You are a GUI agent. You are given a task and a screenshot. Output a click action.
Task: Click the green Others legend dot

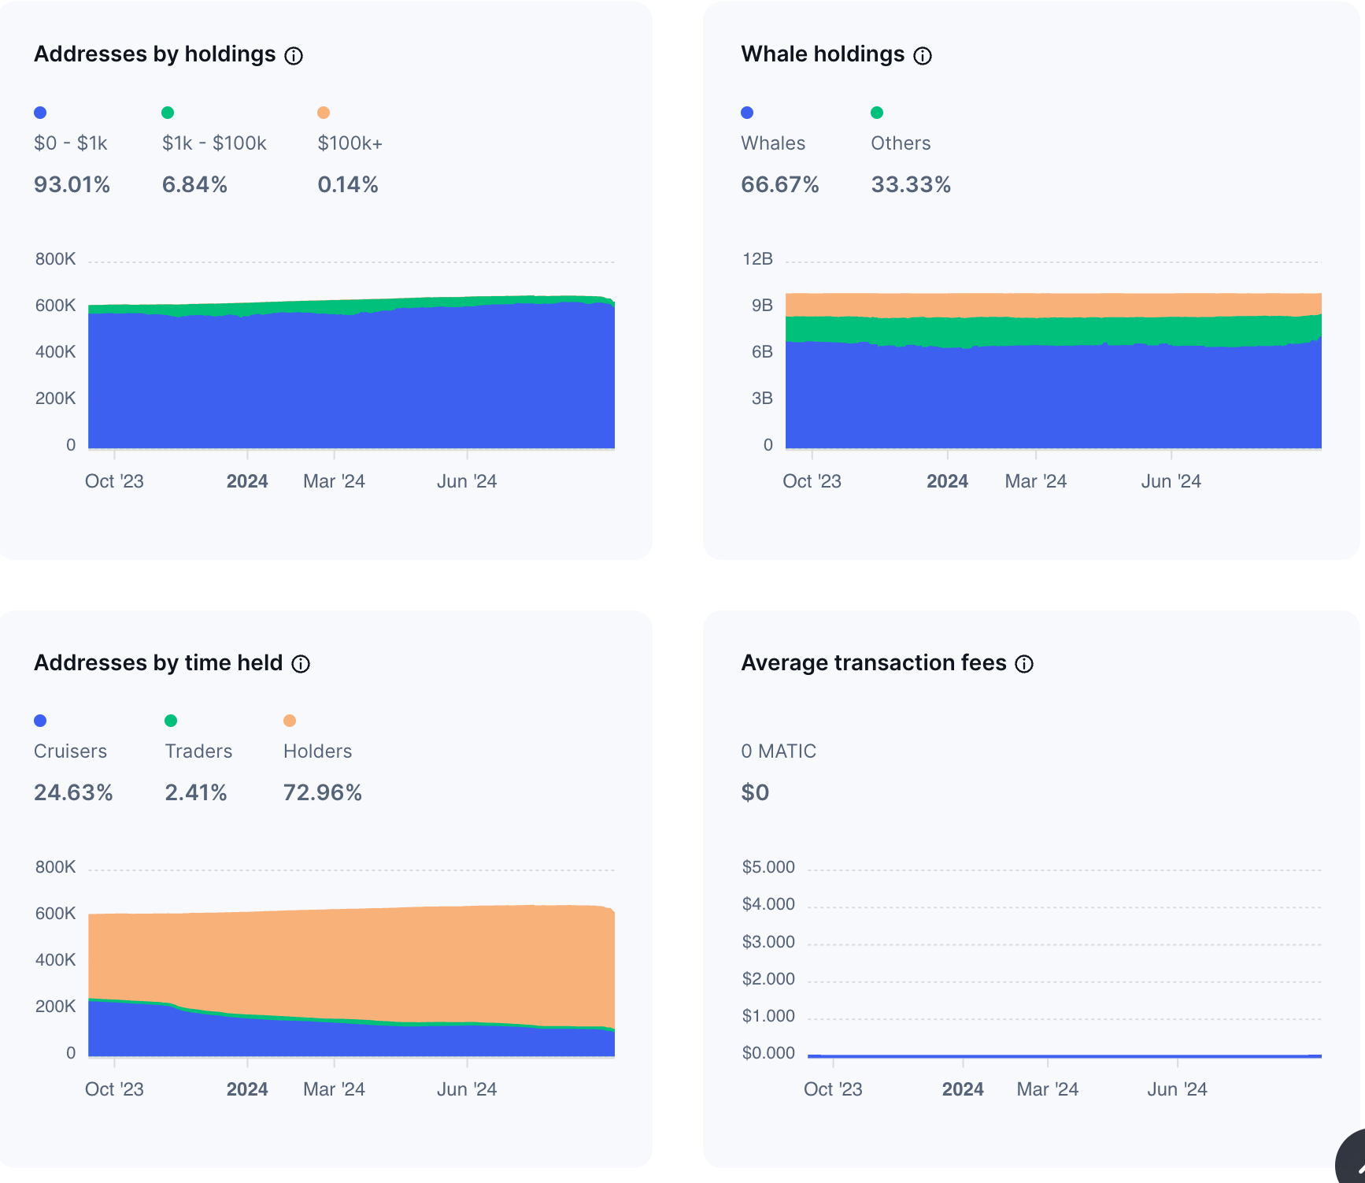[877, 113]
